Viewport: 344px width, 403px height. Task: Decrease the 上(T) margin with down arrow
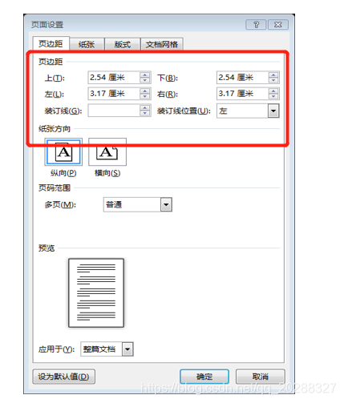[x=144, y=80]
